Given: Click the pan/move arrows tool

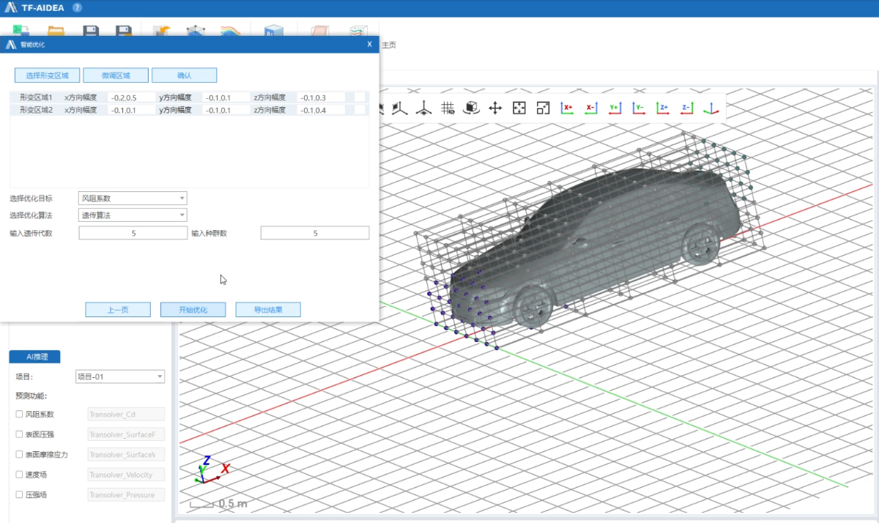Looking at the screenshot, I should click(495, 108).
